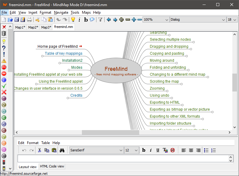Add the blue info circle icon
The image size is (239, 176).
point(4,80)
